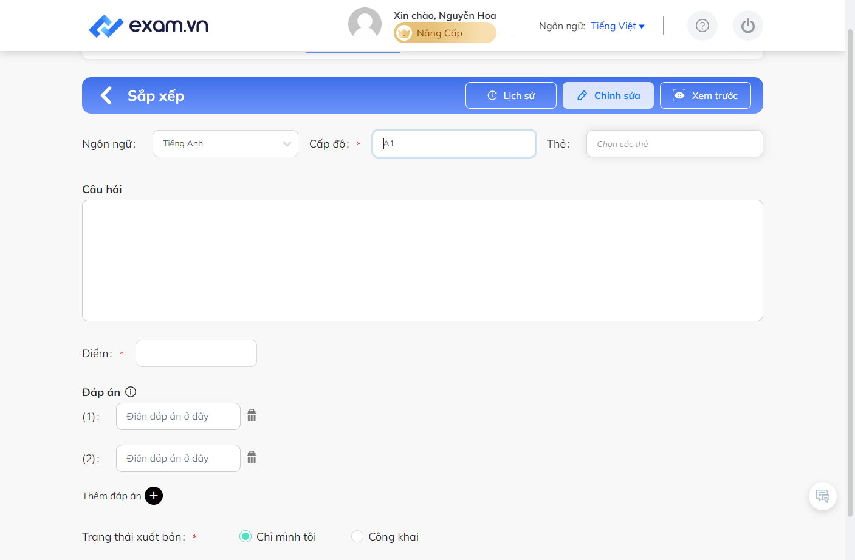The height and width of the screenshot is (560, 855).
Task: Click the Xem trước preview button
Action: (706, 95)
